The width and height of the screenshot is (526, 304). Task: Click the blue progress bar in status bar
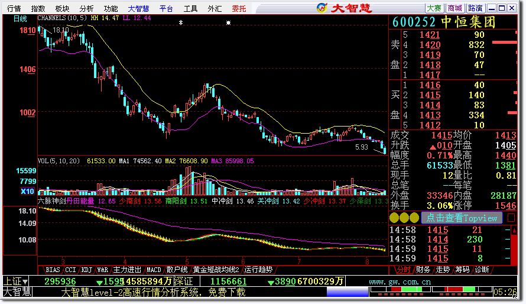click(348, 292)
